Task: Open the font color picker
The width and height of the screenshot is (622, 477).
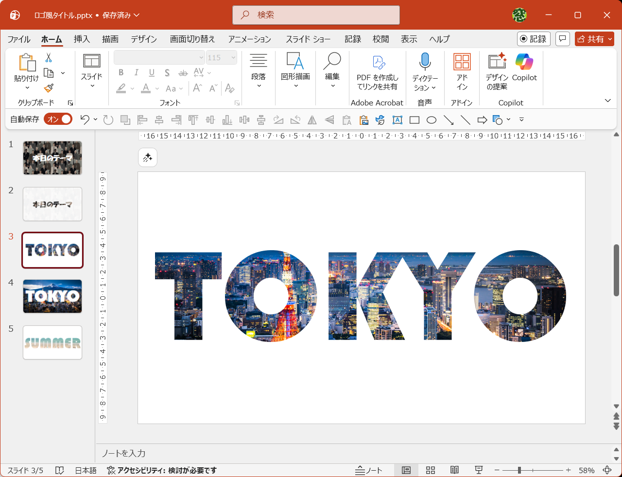Action: pos(146,88)
